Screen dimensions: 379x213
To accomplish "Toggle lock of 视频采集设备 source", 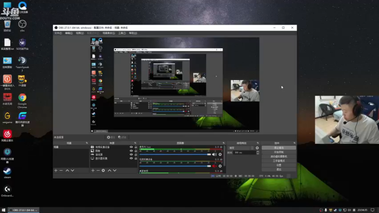I will [135, 147].
